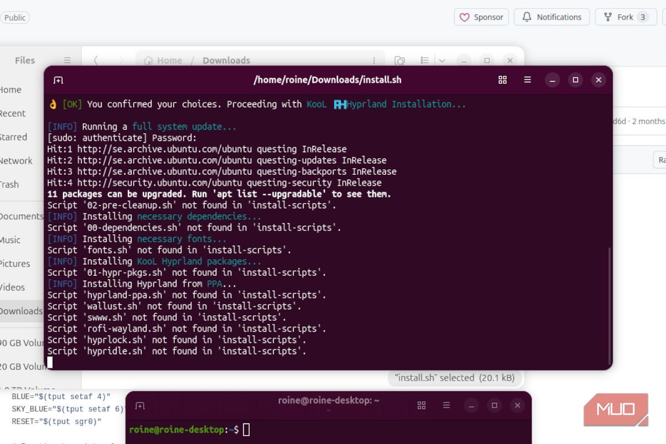Image resolution: width=666 pixels, height=444 pixels.
Task: Minimize the install.sh terminal window
Action: pyautogui.click(x=552, y=80)
